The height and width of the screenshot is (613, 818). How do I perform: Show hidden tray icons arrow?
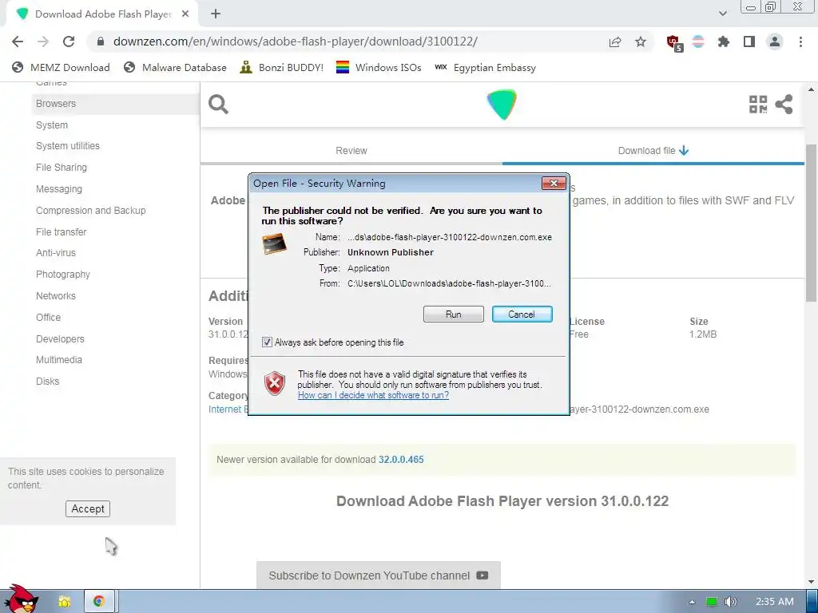coord(692,602)
